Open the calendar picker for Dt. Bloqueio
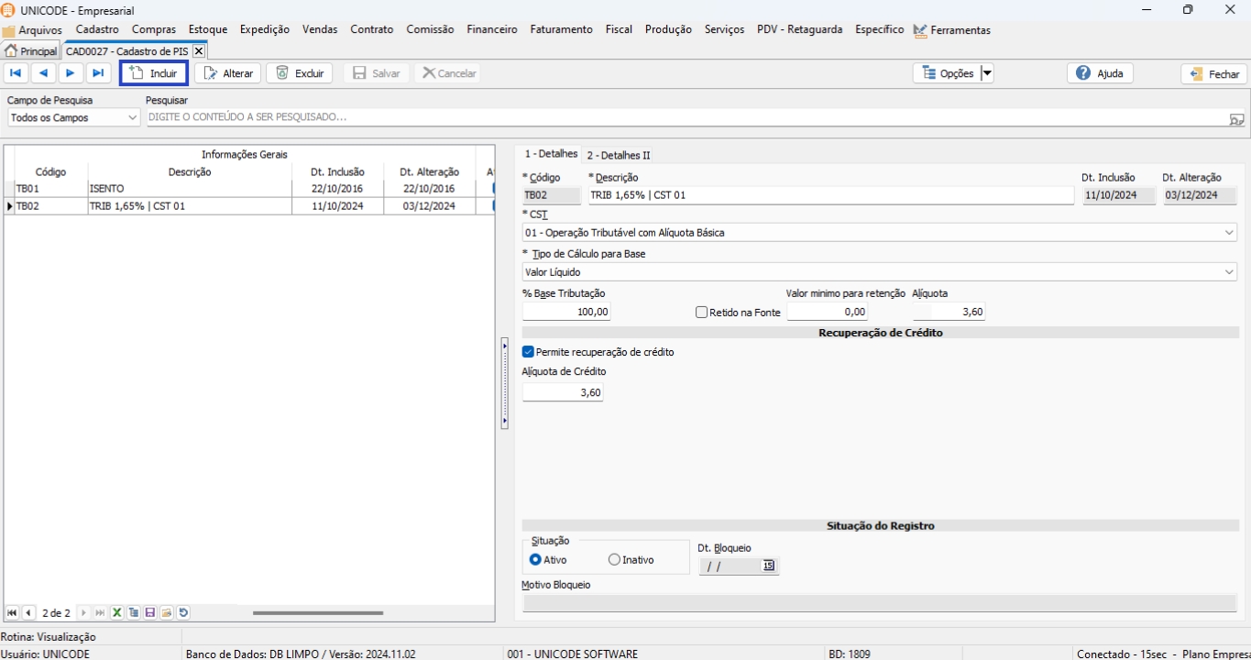 [x=769, y=566]
